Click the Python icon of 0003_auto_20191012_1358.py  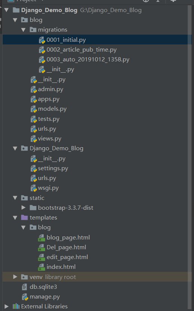click(x=42, y=60)
